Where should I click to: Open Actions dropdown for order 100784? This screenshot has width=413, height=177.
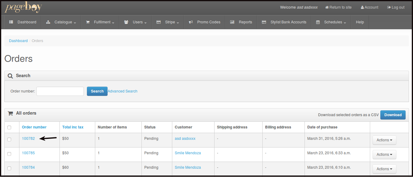point(384,169)
